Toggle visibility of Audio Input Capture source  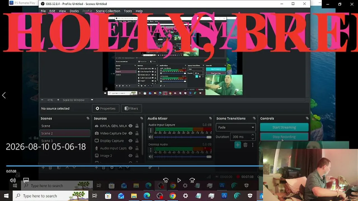tap(130, 148)
